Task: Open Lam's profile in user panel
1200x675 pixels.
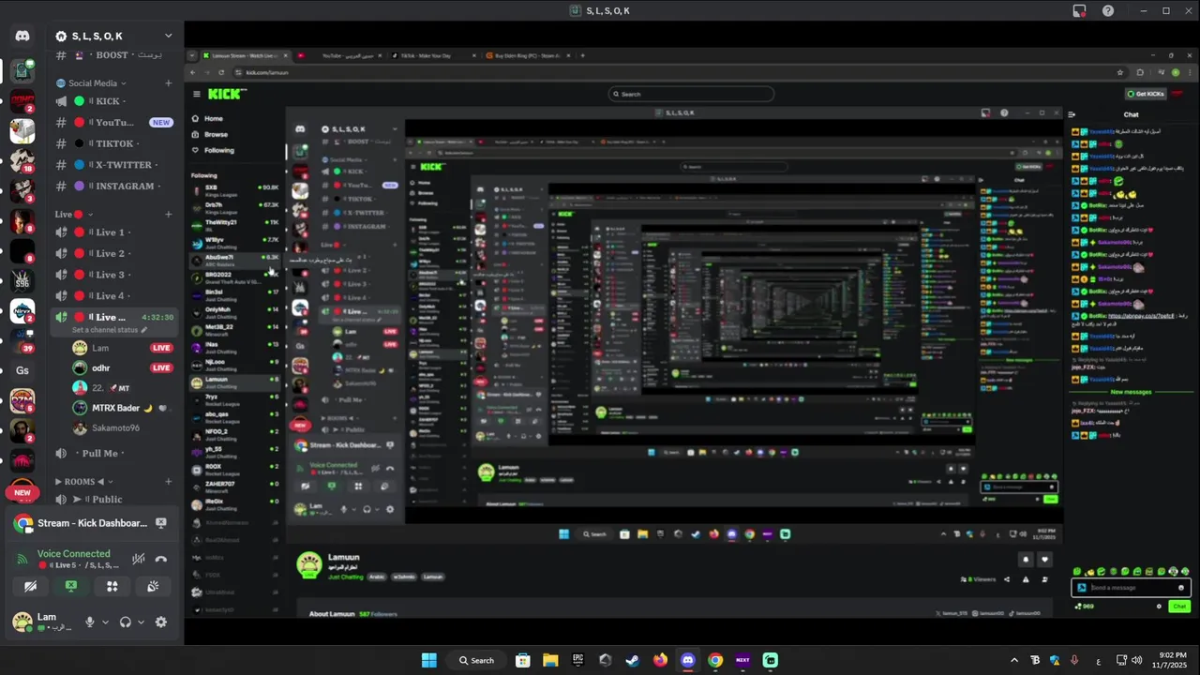Action: click(42, 622)
